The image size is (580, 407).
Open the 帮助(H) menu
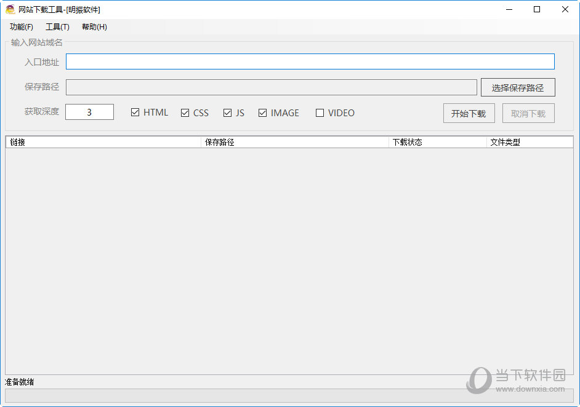pyautogui.click(x=94, y=27)
